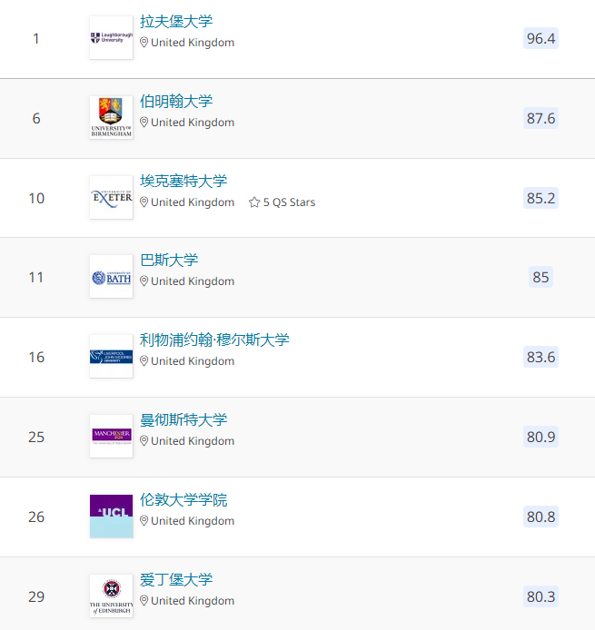The width and height of the screenshot is (595, 630).
Task: Click the Manchester 1824 purple logo
Action: point(111,437)
